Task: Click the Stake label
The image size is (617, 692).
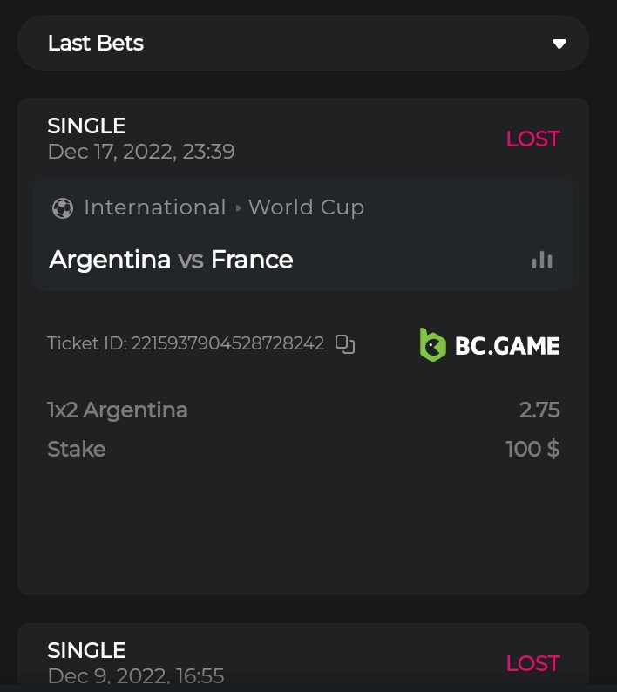Action: click(x=77, y=450)
